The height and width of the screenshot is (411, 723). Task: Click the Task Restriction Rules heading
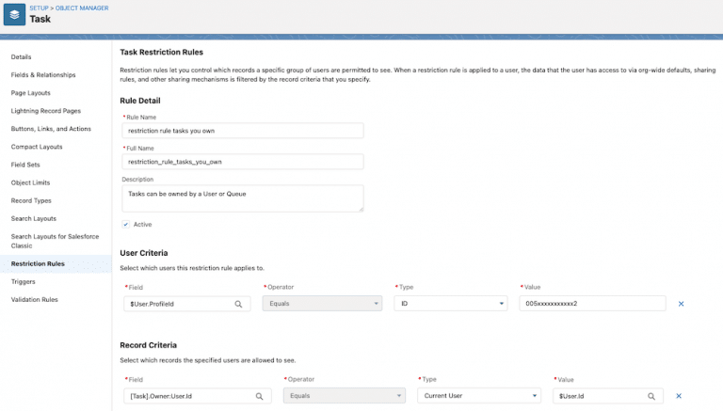pyautogui.click(x=161, y=53)
